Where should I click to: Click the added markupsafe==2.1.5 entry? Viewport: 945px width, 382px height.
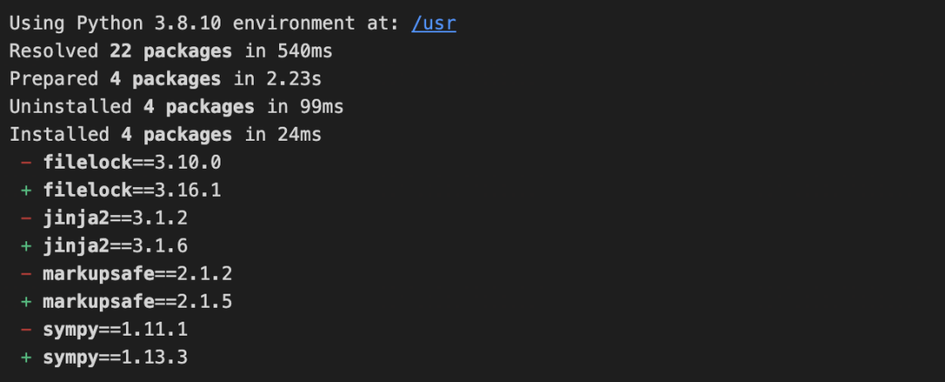click(137, 302)
